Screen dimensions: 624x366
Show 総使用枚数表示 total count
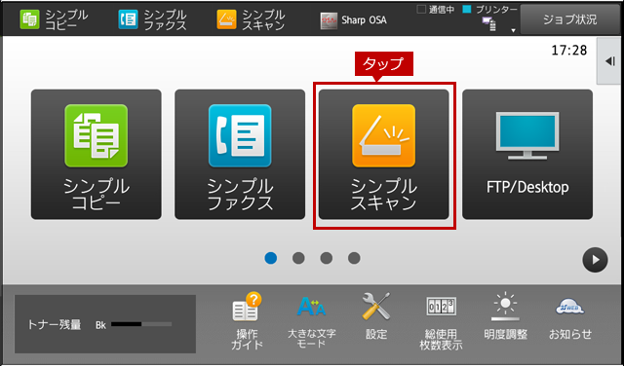pyautogui.click(x=441, y=323)
